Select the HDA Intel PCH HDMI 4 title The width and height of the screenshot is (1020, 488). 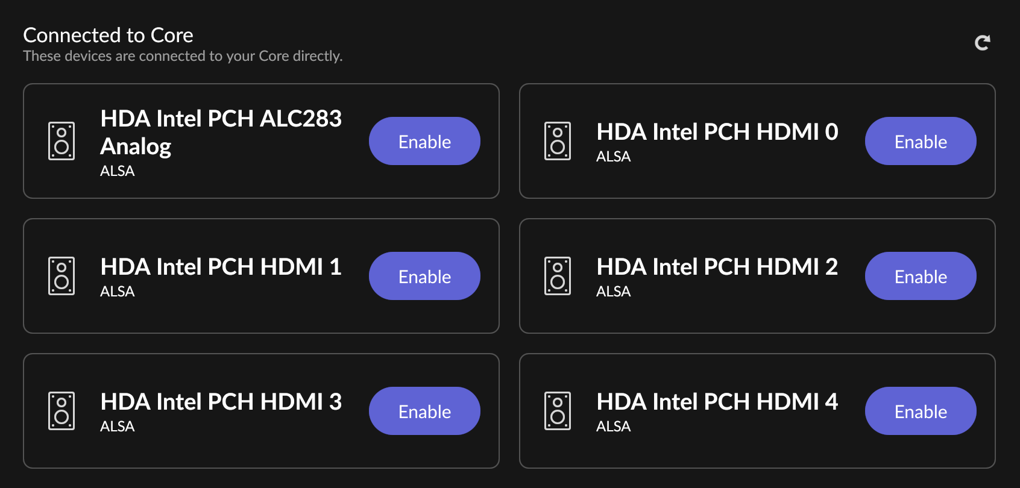pos(717,402)
